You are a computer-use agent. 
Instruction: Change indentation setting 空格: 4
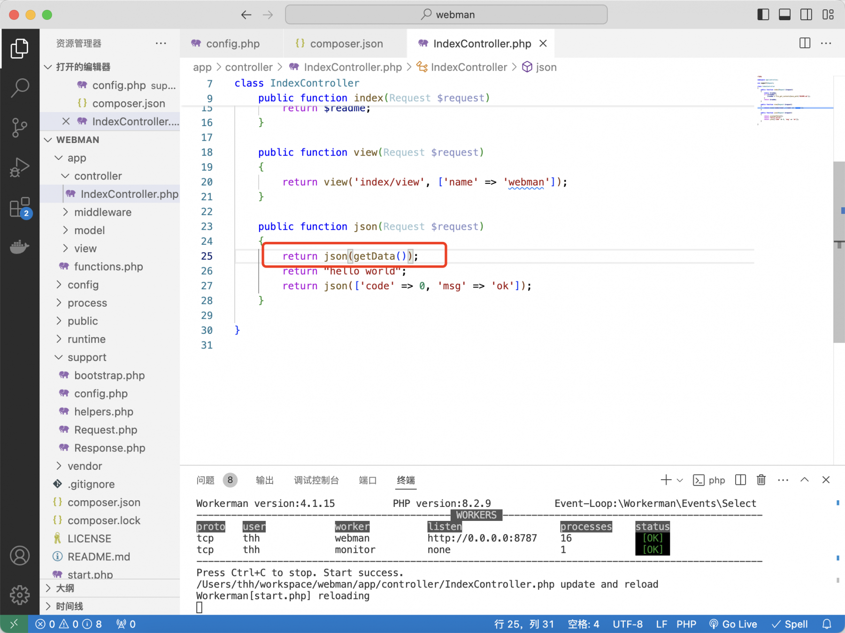583,624
